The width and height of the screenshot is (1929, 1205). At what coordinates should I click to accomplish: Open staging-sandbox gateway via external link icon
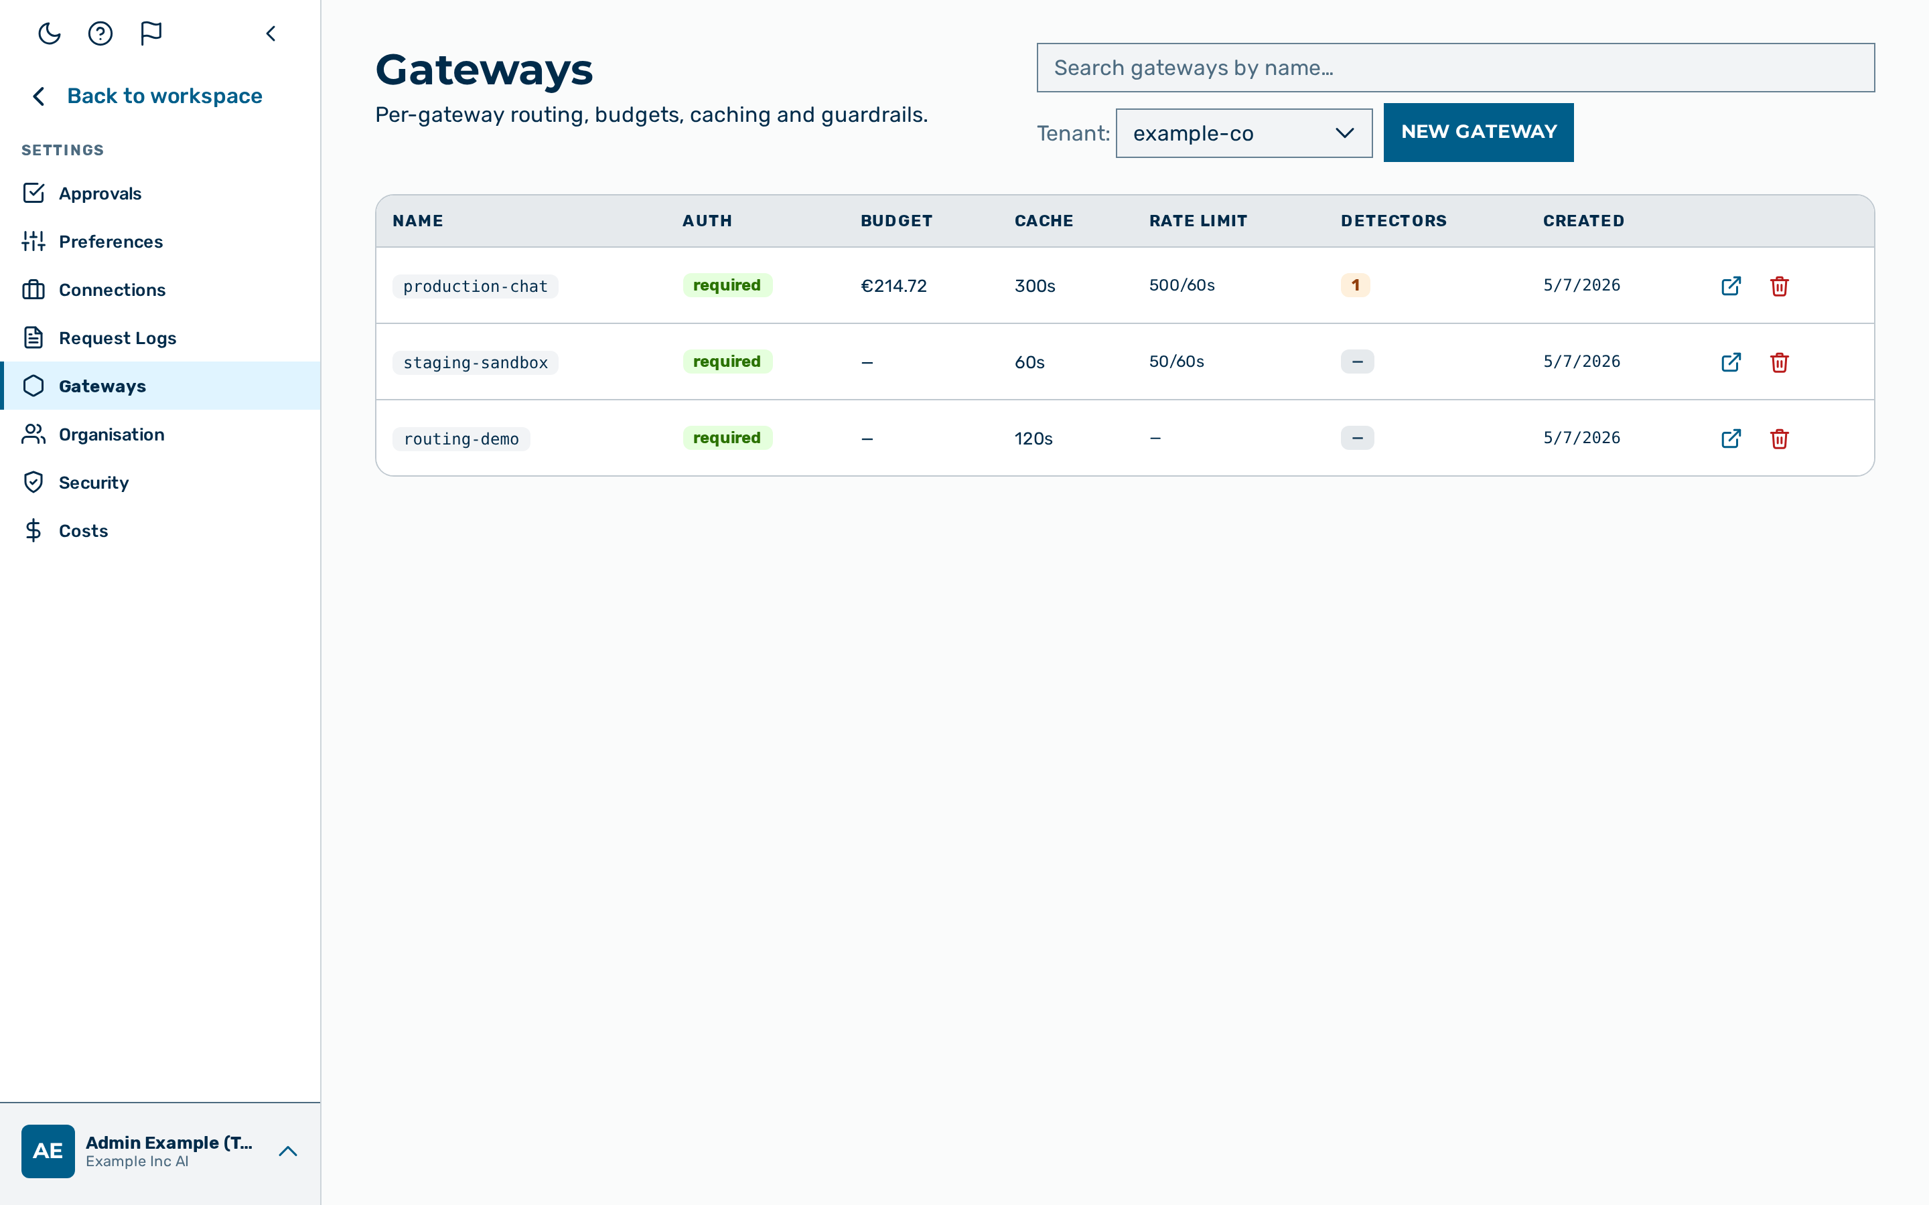point(1731,363)
